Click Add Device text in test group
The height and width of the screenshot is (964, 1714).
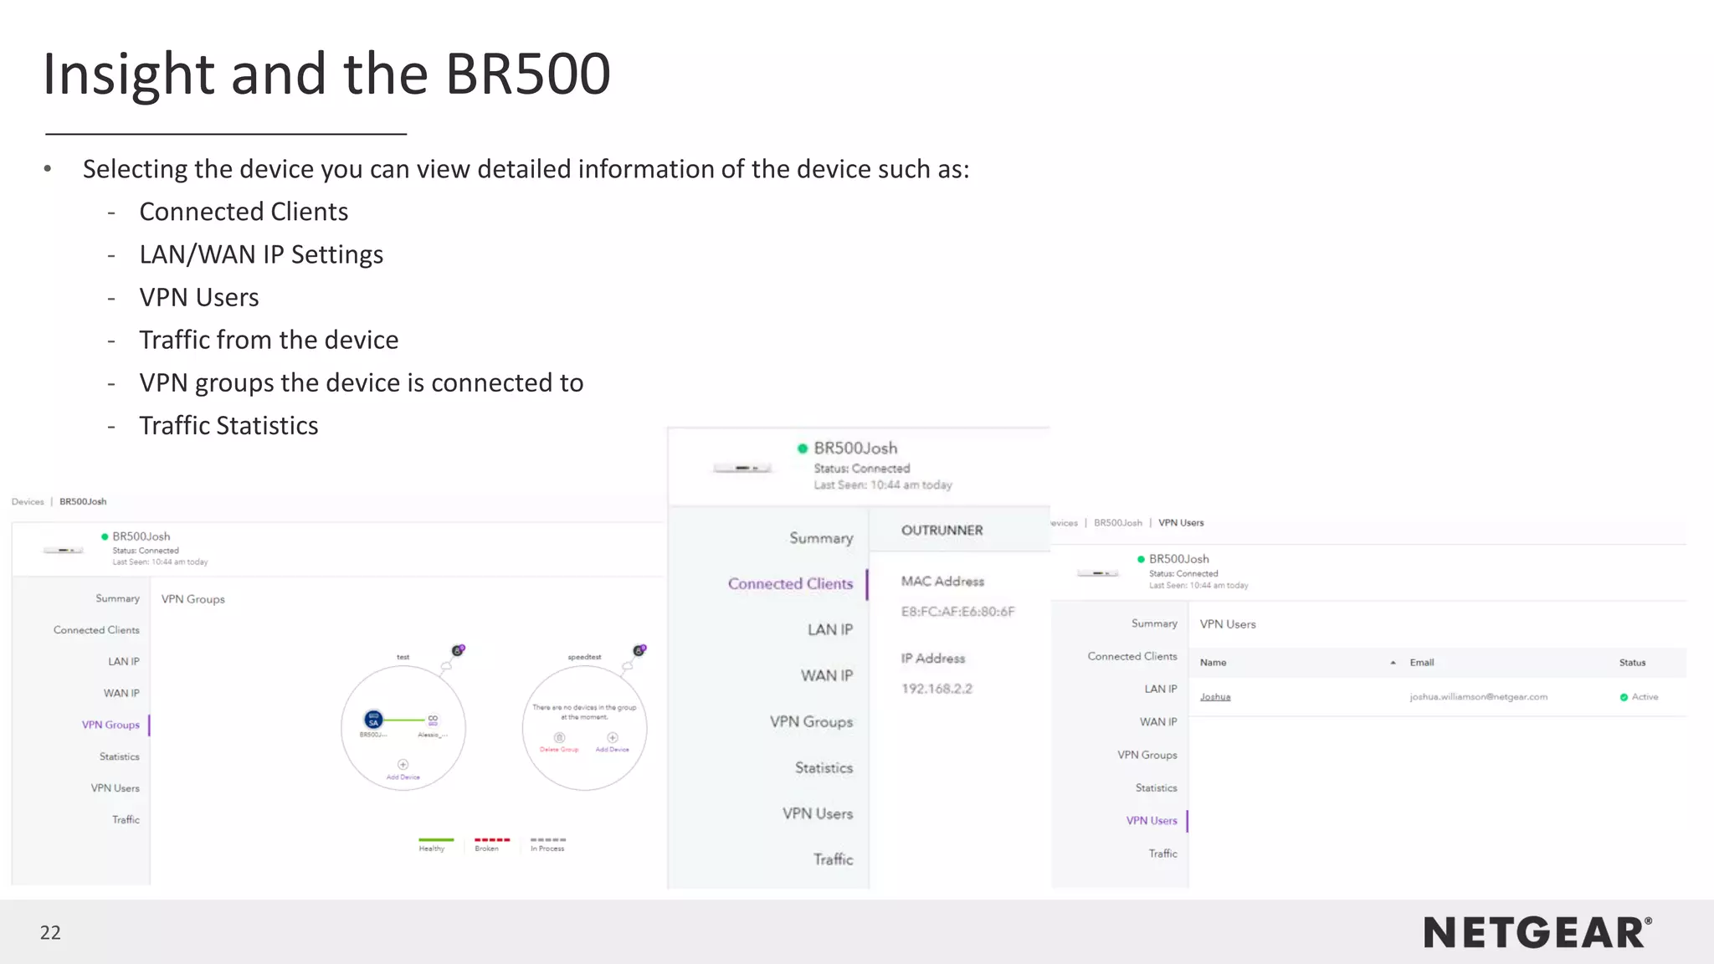(403, 777)
